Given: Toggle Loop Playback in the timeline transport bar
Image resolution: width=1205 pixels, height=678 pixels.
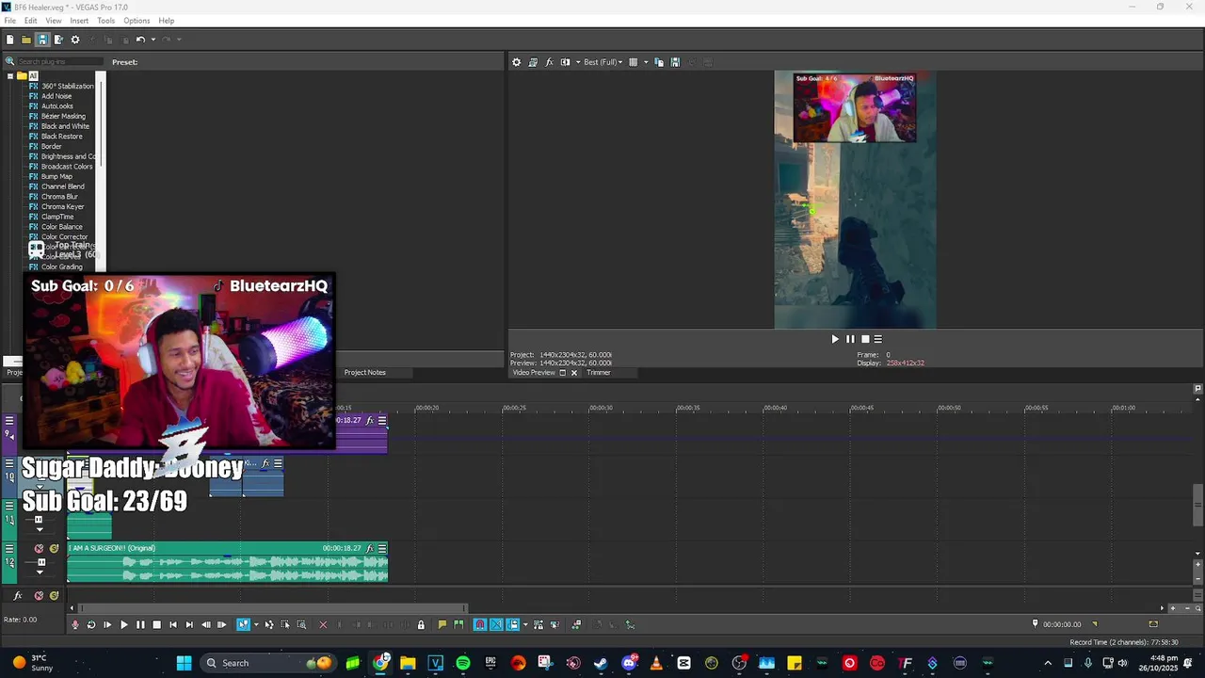Looking at the screenshot, I should [91, 624].
